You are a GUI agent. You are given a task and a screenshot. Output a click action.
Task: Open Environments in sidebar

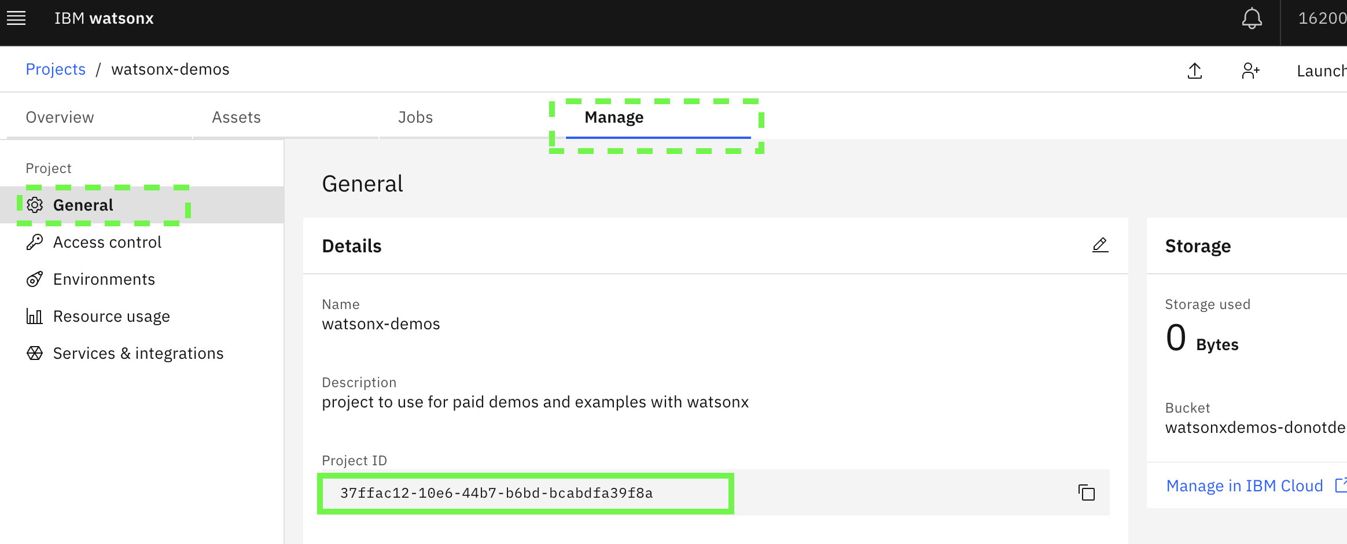pyautogui.click(x=142, y=279)
